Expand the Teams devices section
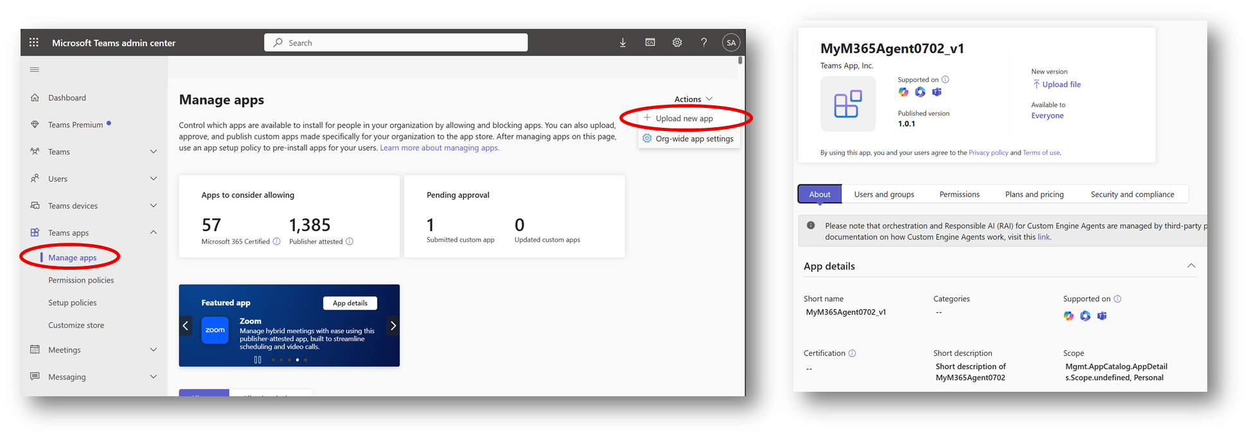 click(x=154, y=206)
